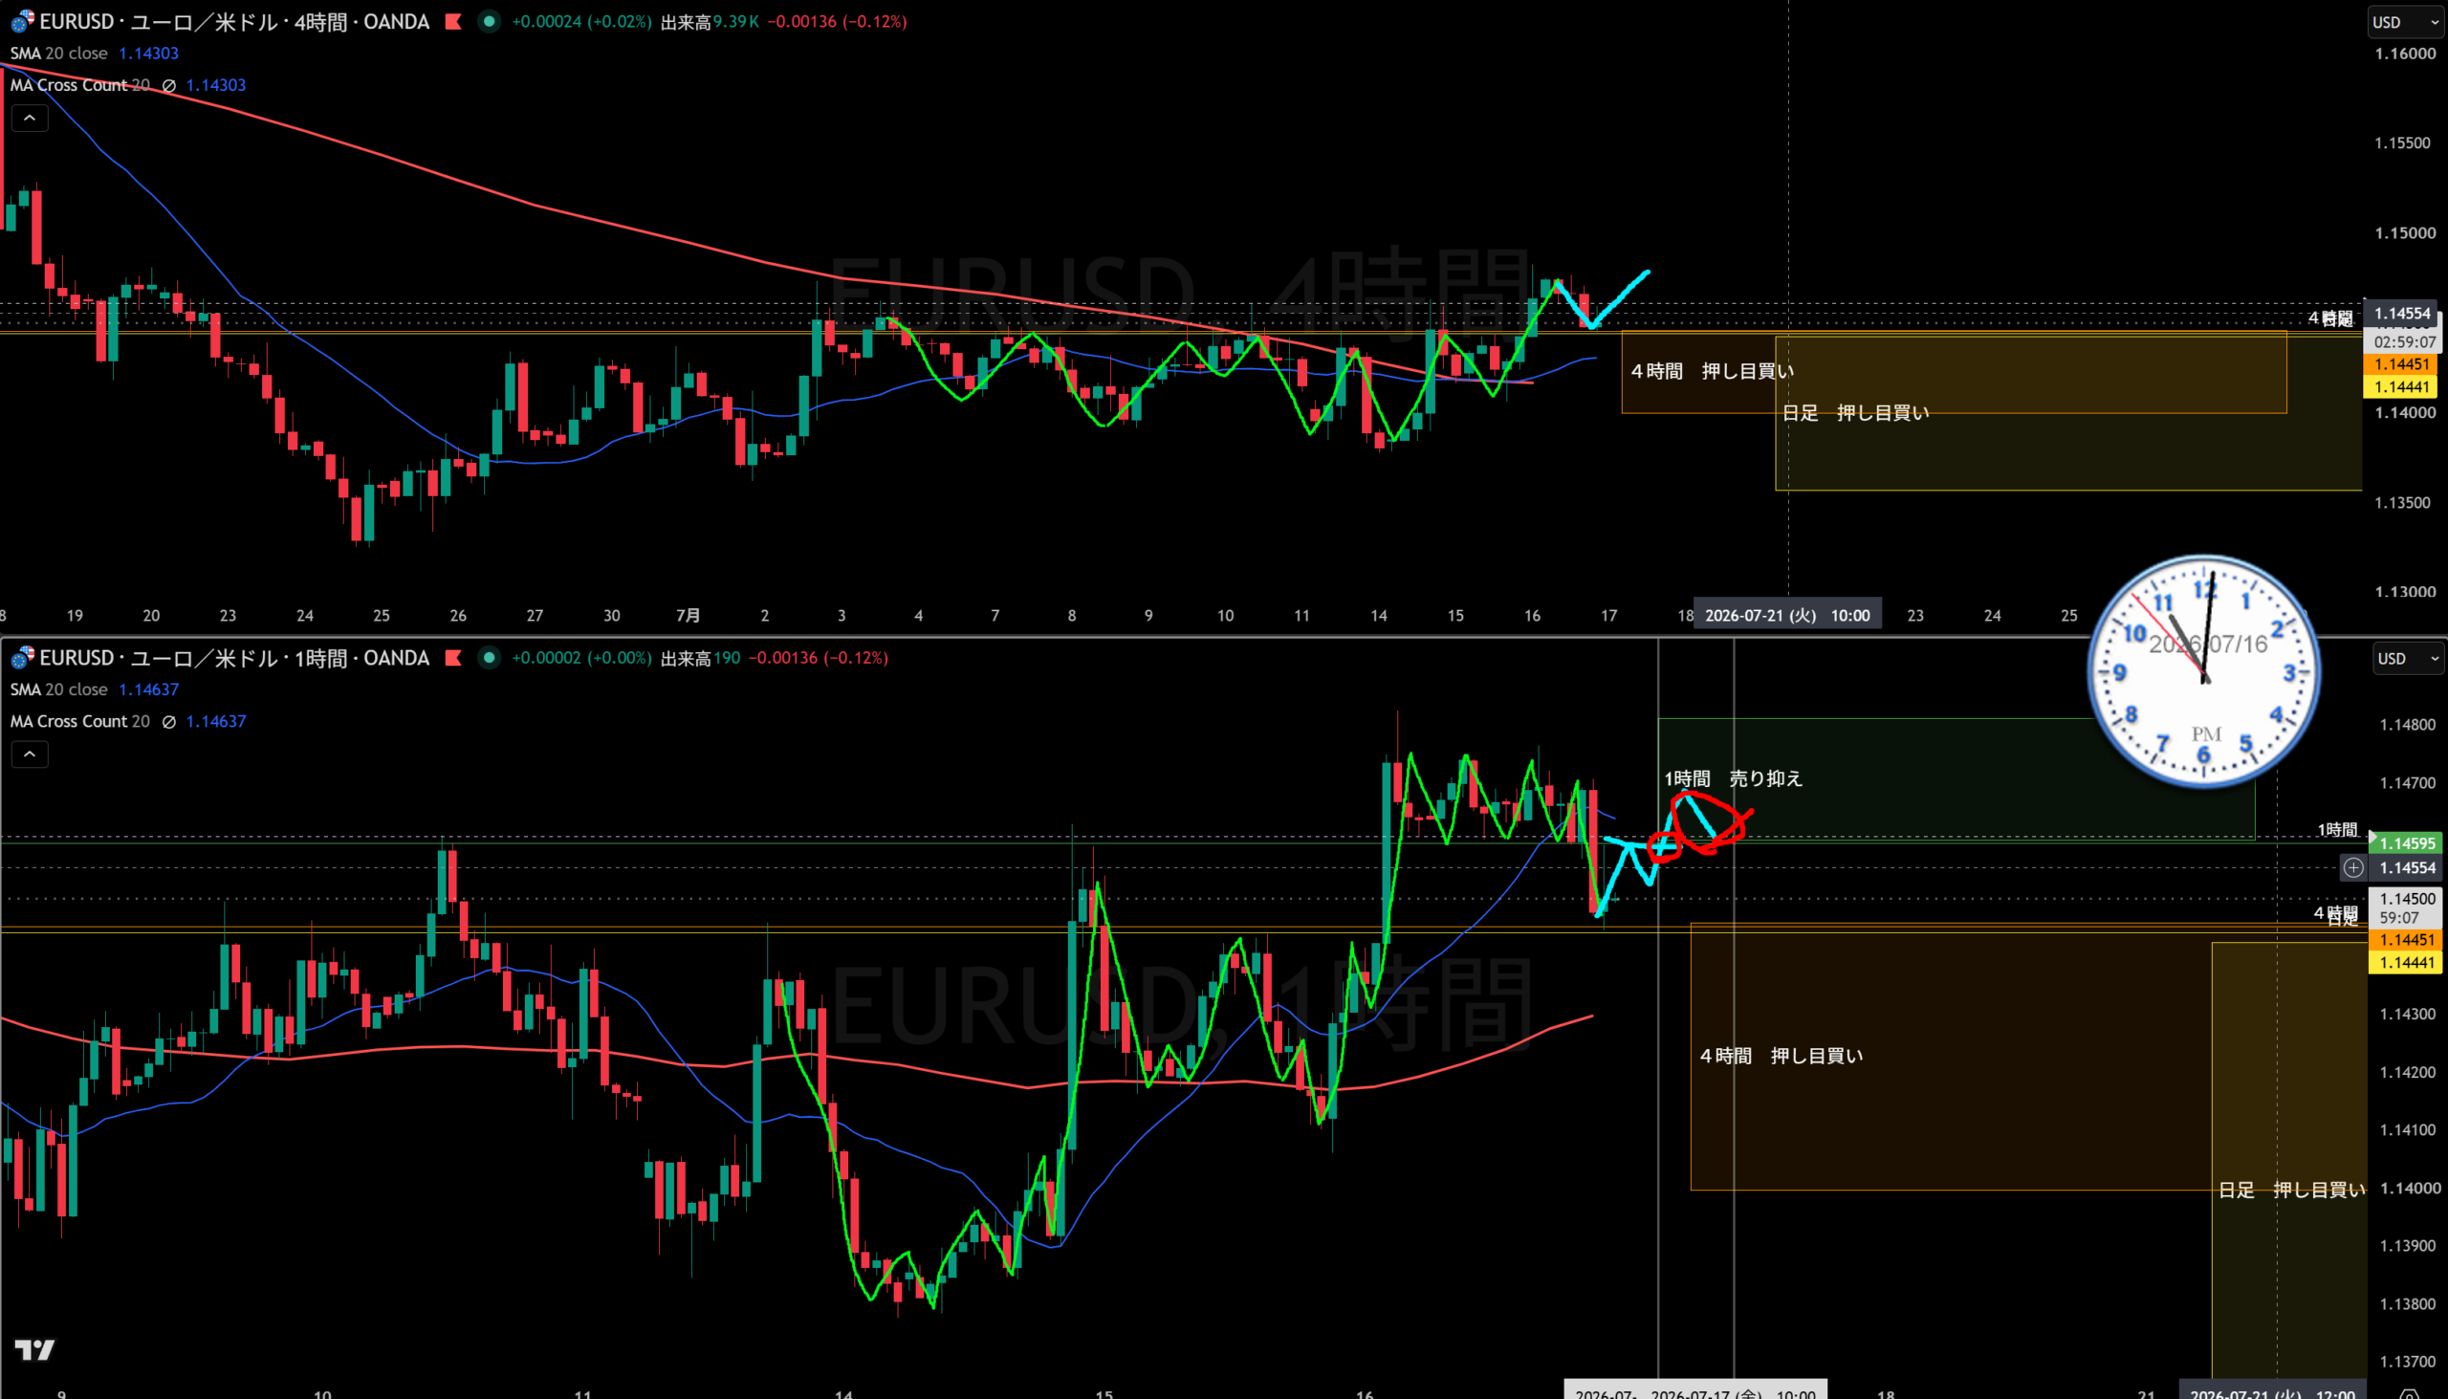2448x1399 pixels.
Task: Select SMA 20 close indicator in 1-hour legend
Action: pos(58,689)
